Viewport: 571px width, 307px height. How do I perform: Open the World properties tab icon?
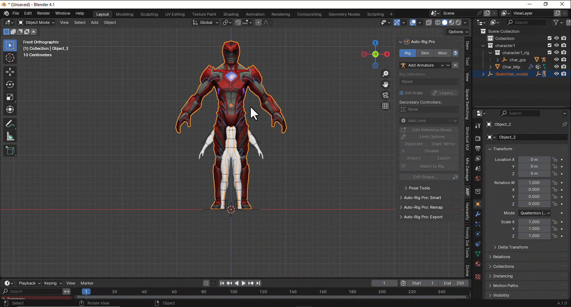478,178
